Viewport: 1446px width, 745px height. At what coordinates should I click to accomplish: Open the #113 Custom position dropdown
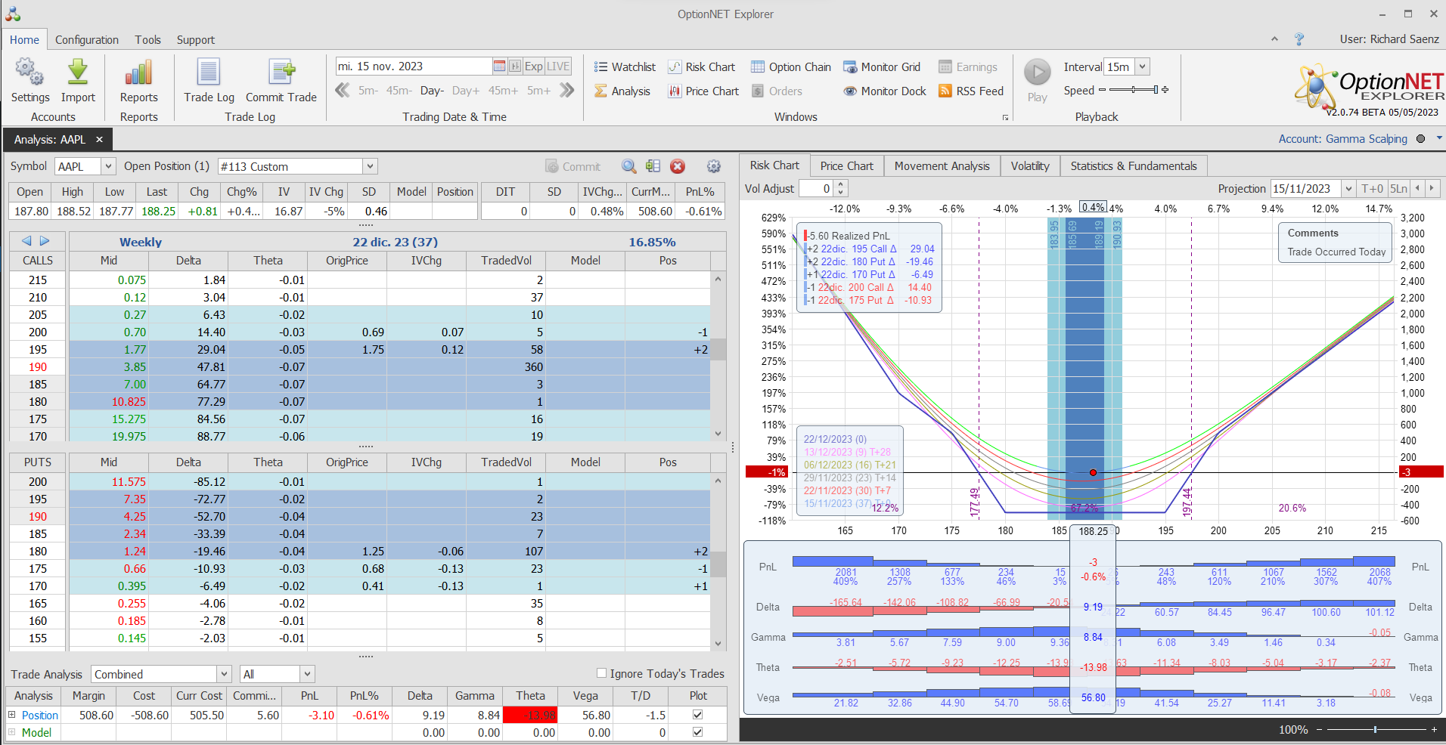coord(370,166)
